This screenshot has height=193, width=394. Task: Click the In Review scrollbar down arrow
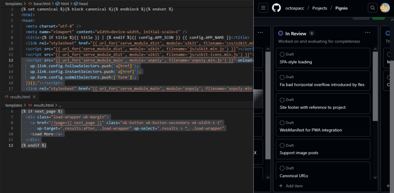coord(375,177)
